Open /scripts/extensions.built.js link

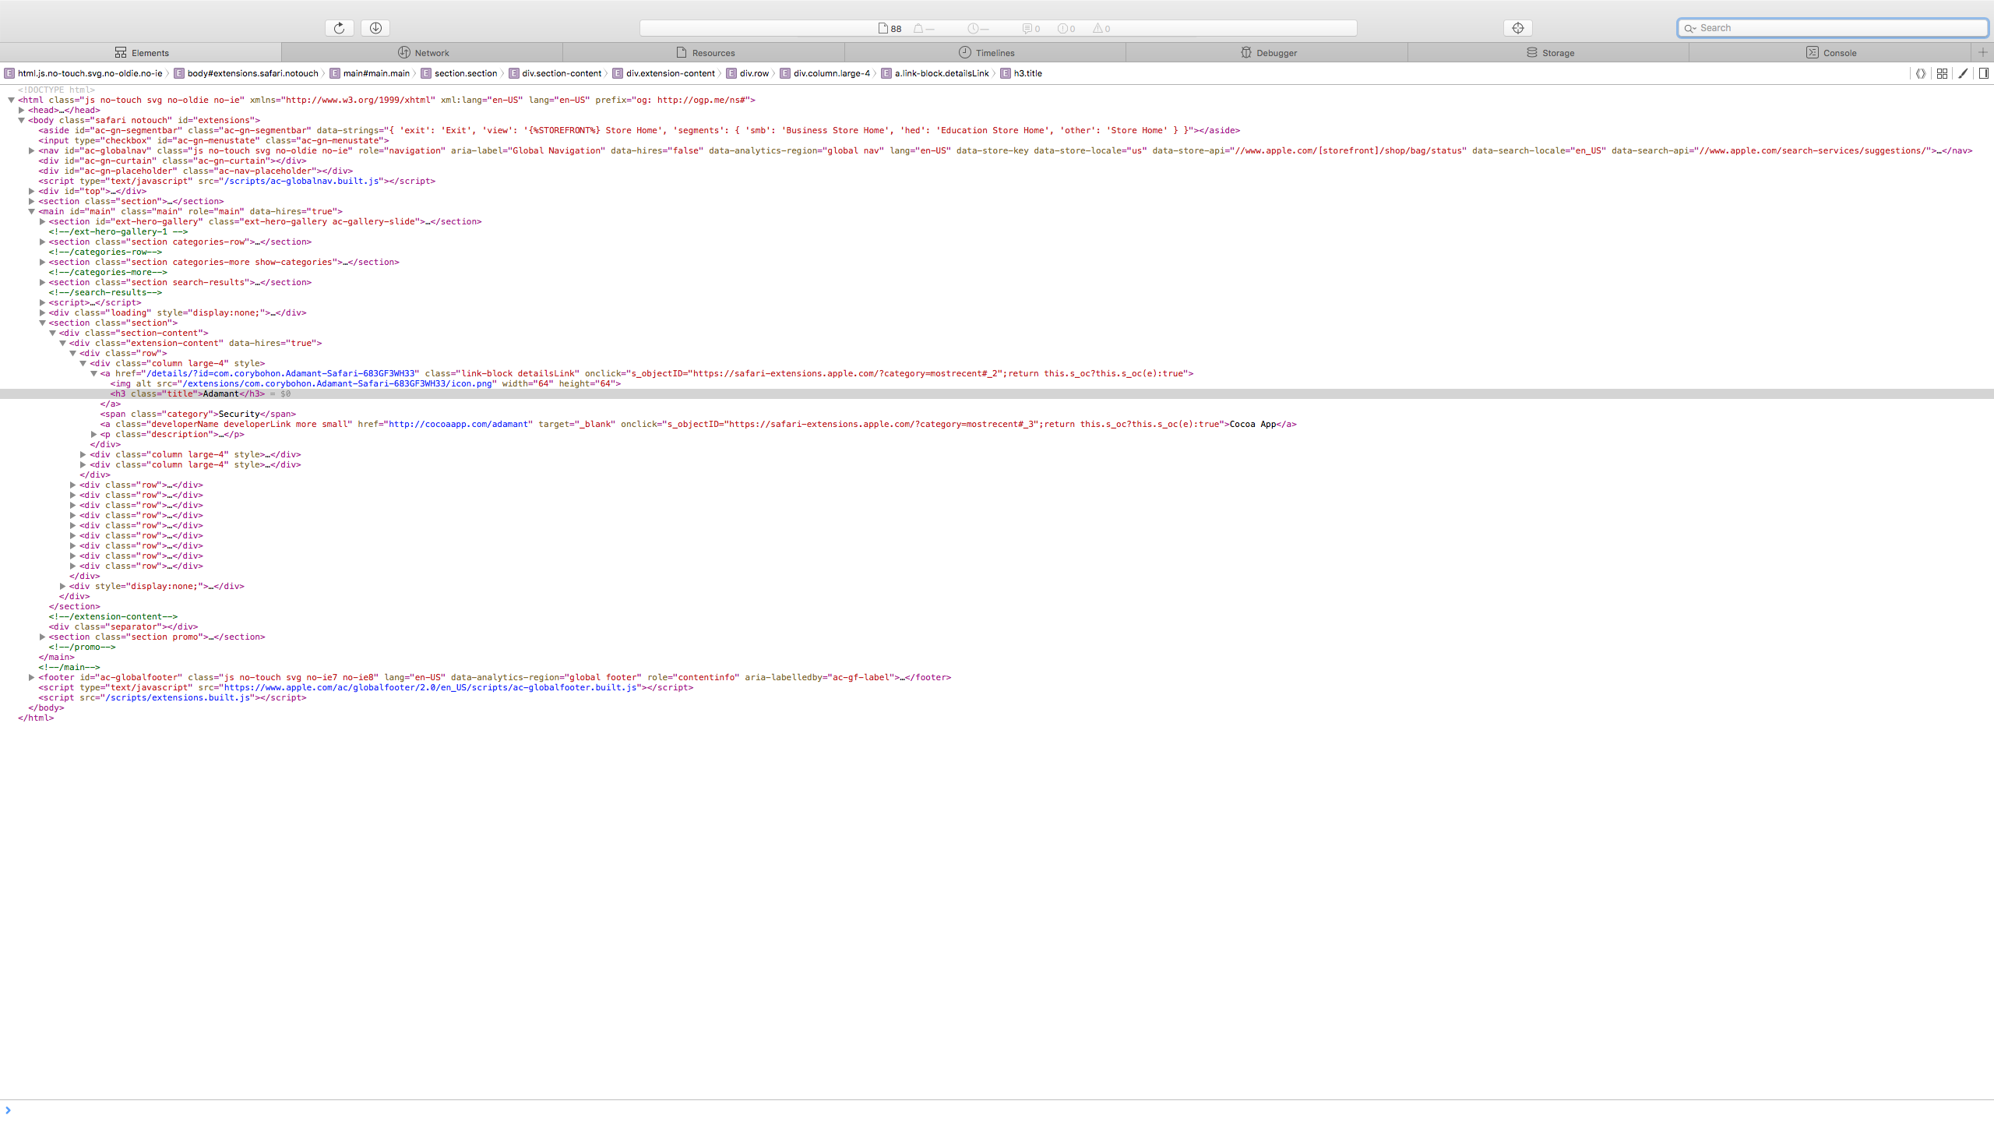tap(178, 697)
